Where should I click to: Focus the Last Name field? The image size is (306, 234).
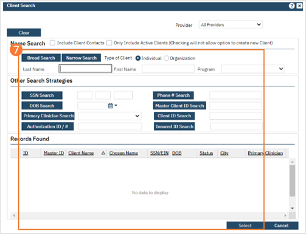point(85,69)
